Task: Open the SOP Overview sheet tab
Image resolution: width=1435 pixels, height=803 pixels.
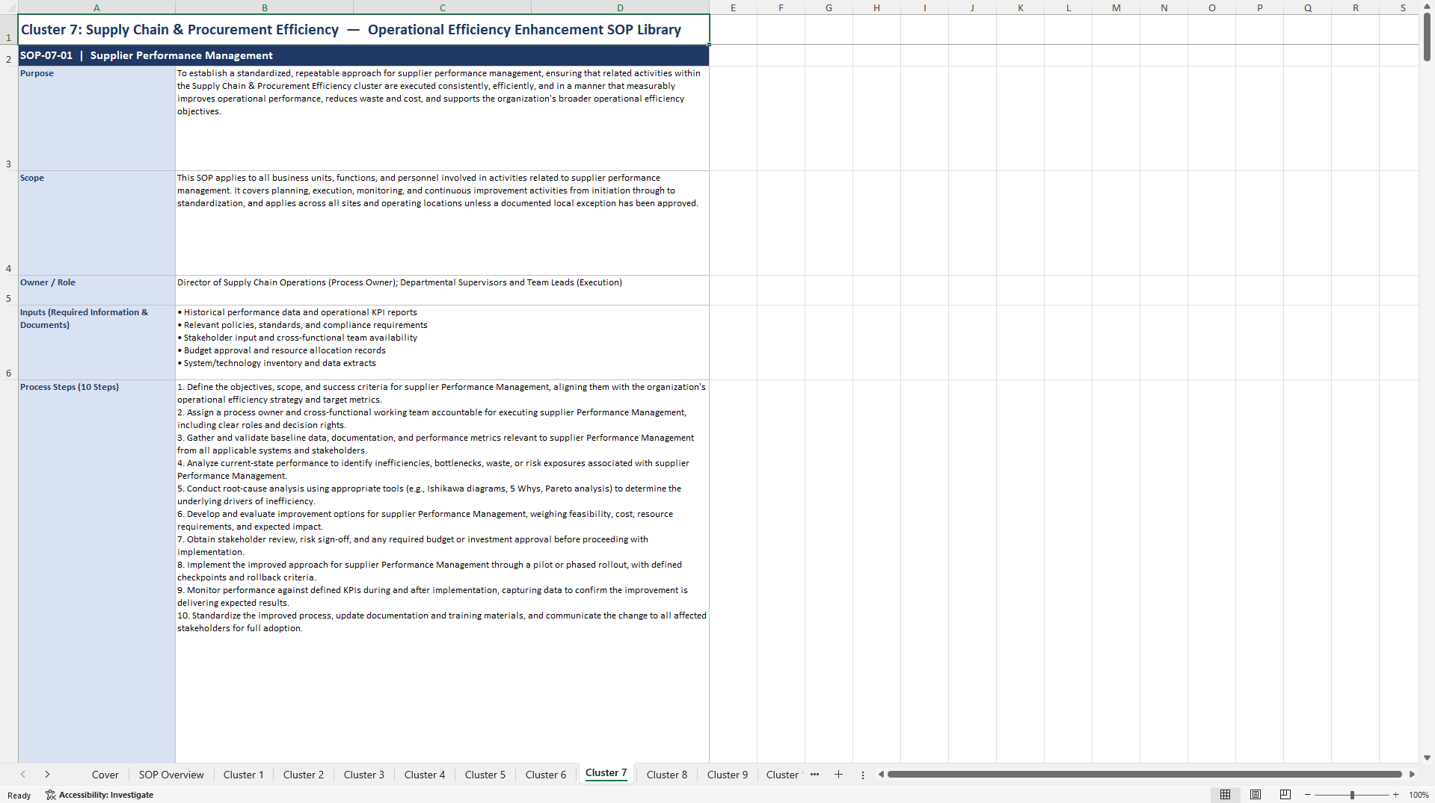Action: [x=171, y=775]
